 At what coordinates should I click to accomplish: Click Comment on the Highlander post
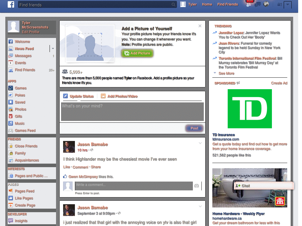[x=81, y=167]
